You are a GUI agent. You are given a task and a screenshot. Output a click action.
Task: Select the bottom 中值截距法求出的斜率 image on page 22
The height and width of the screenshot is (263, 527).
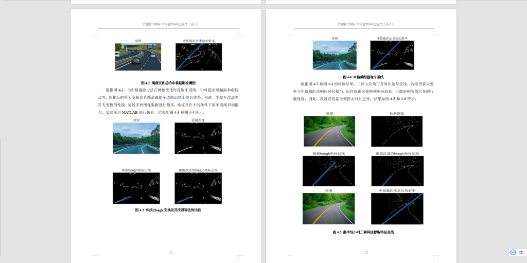pos(397,208)
